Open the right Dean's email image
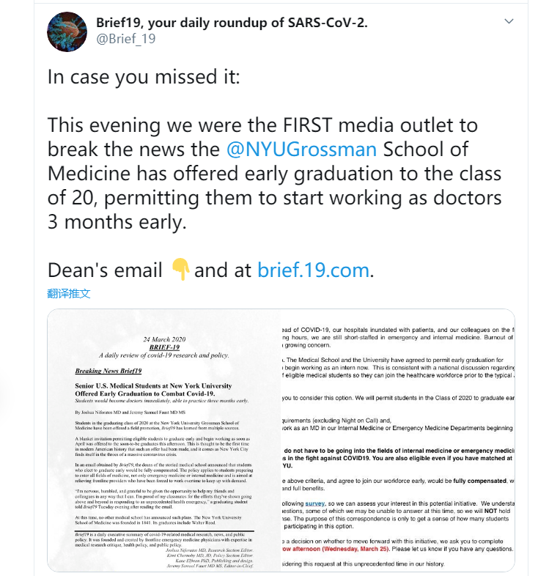 (398, 440)
